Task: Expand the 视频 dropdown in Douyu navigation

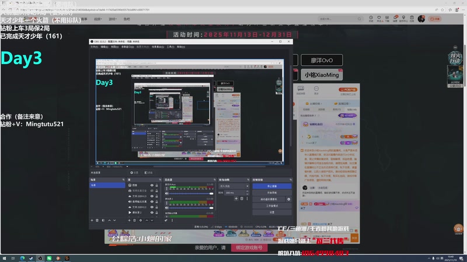Action: 98,19
